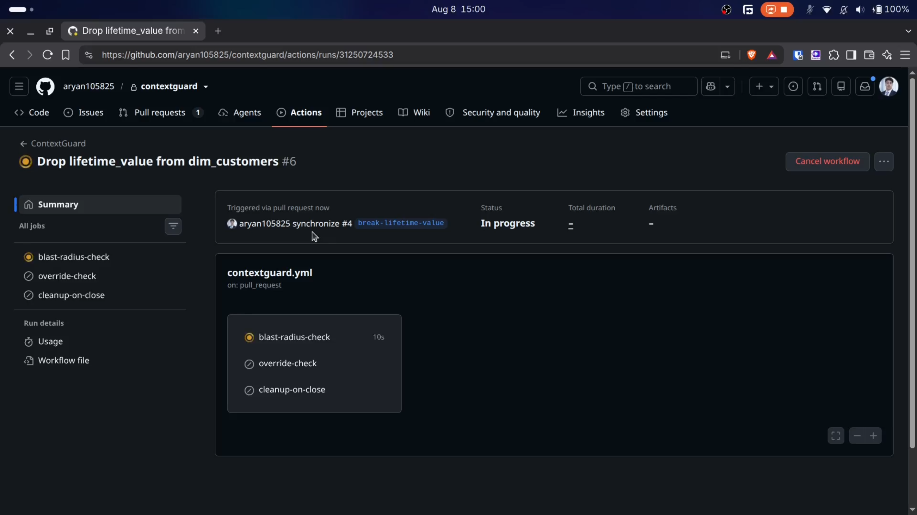The image size is (917, 515).
Task: Click the aryan105825 owner link
Action: [x=88, y=86]
